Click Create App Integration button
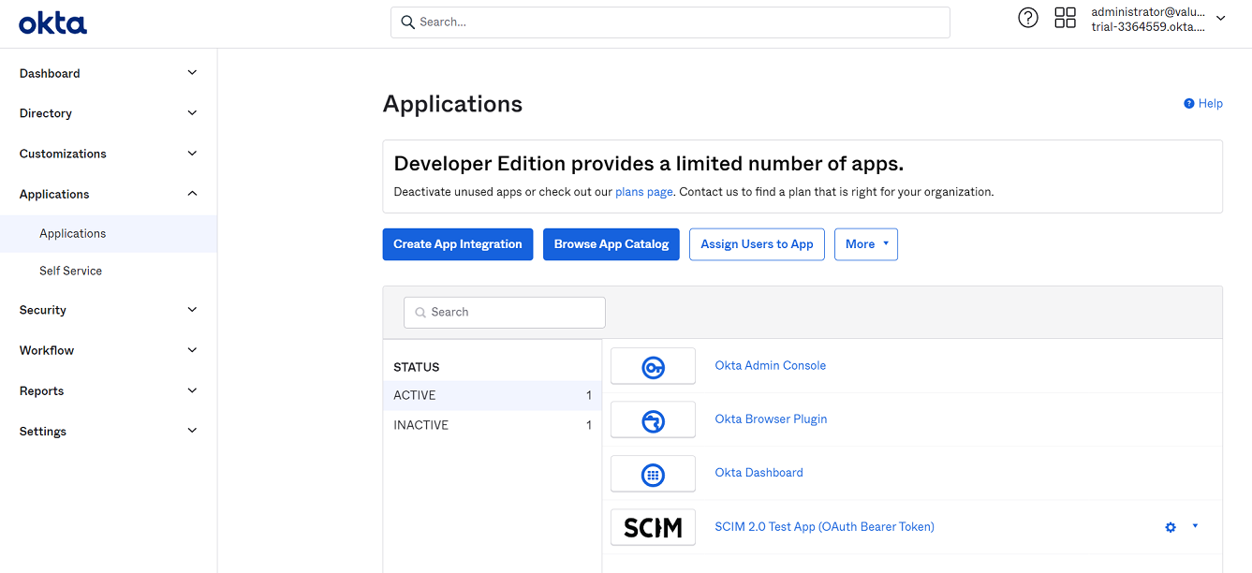The width and height of the screenshot is (1252, 573). (x=458, y=244)
